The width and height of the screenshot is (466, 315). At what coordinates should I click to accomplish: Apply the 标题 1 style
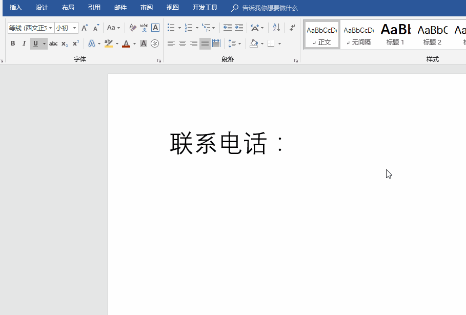click(395, 35)
